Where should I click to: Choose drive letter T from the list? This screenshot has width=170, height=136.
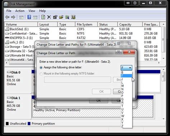[x=127, y=106]
